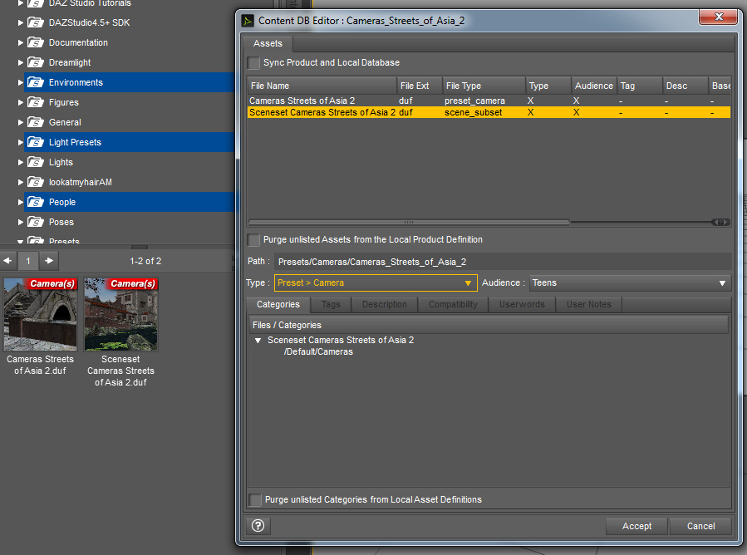Click DAZ Studio icon in dialog title bar
Viewport: 747px width, 555px height.
248,21
